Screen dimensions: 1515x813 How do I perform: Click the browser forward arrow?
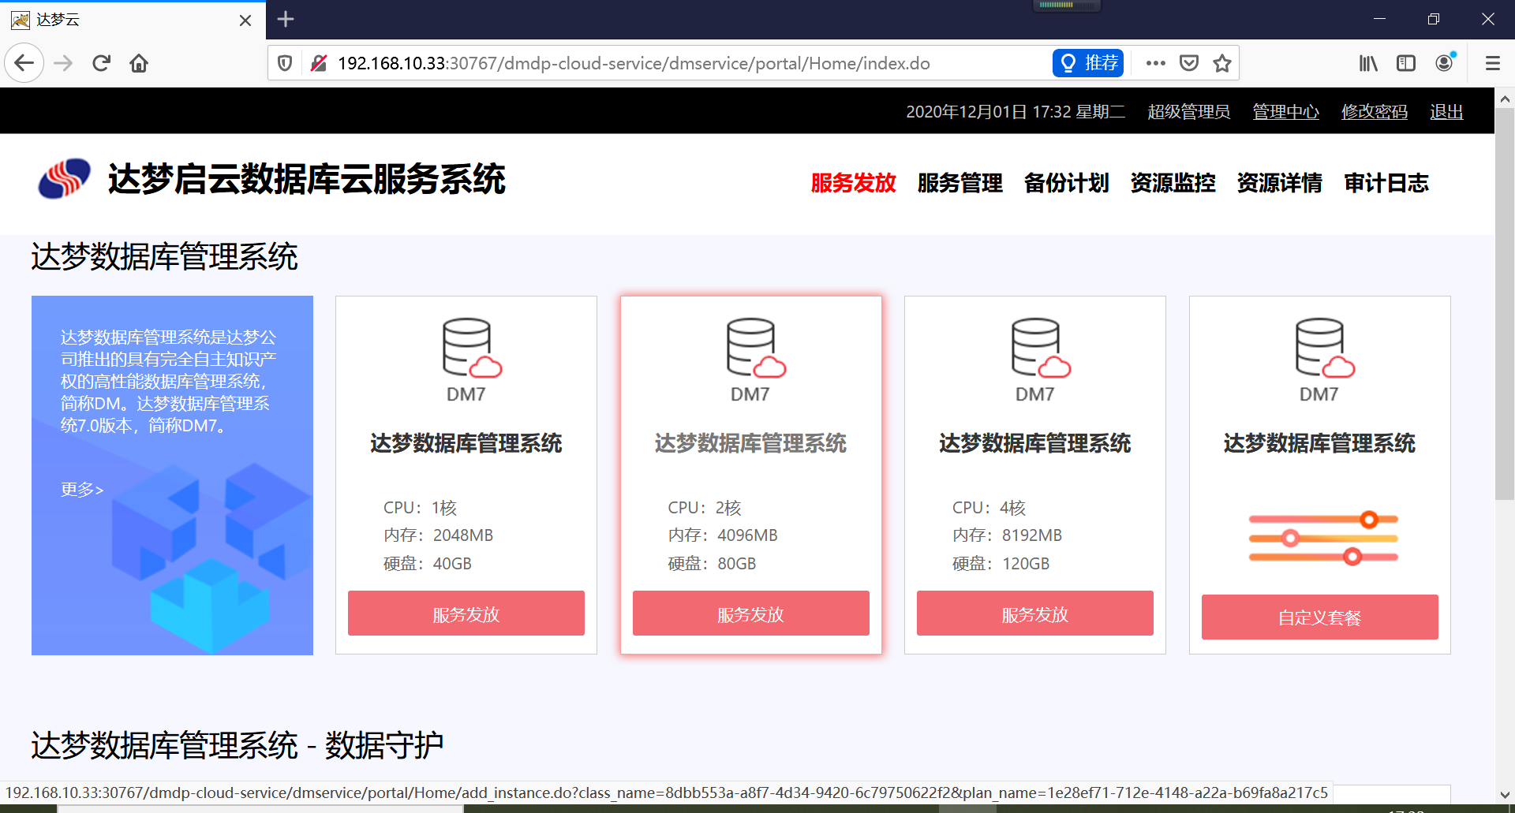(x=63, y=63)
